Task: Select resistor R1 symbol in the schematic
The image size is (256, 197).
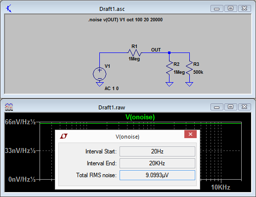Action: [x=134, y=53]
